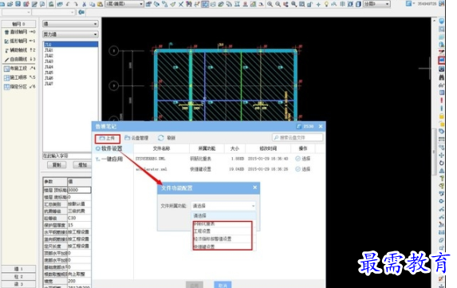Select 辅助轴线 tool in left panel
Image resolution: width=457 pixels, height=288 pixels.
pyautogui.click(x=20, y=49)
